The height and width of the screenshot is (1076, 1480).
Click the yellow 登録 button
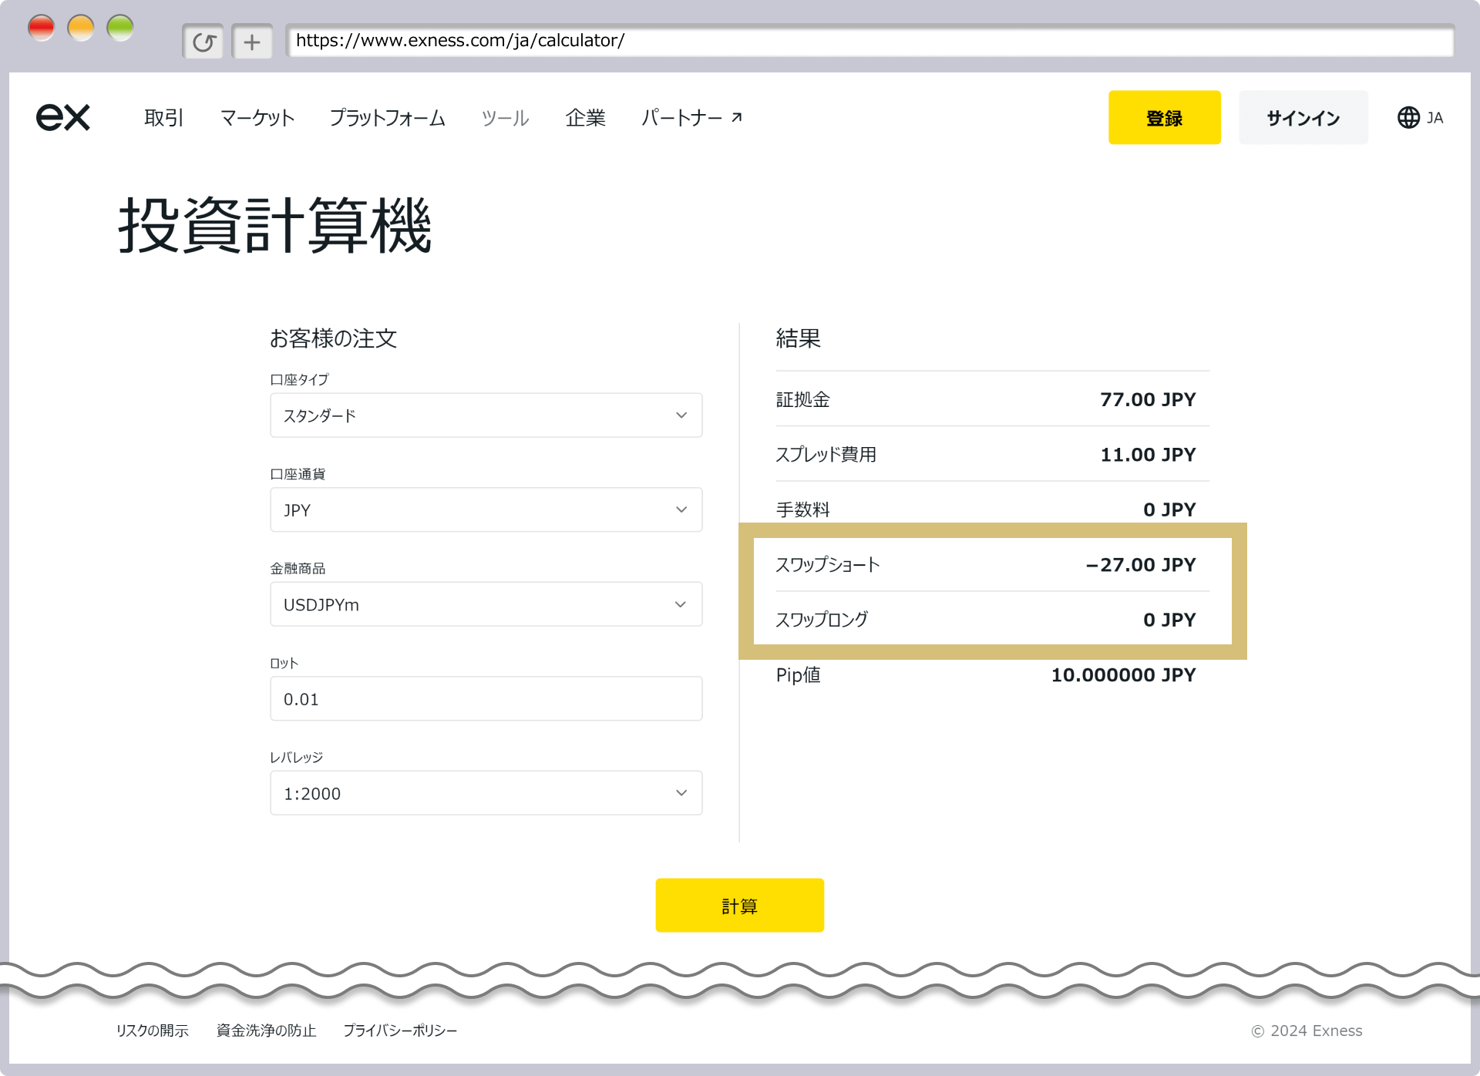coord(1164,117)
